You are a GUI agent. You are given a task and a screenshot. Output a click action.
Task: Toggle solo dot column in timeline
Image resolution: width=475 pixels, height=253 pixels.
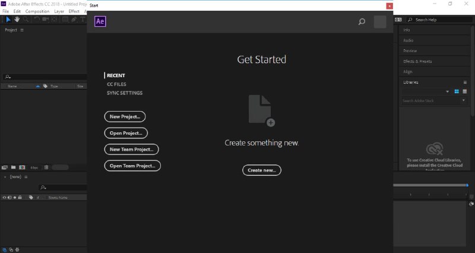14,197
